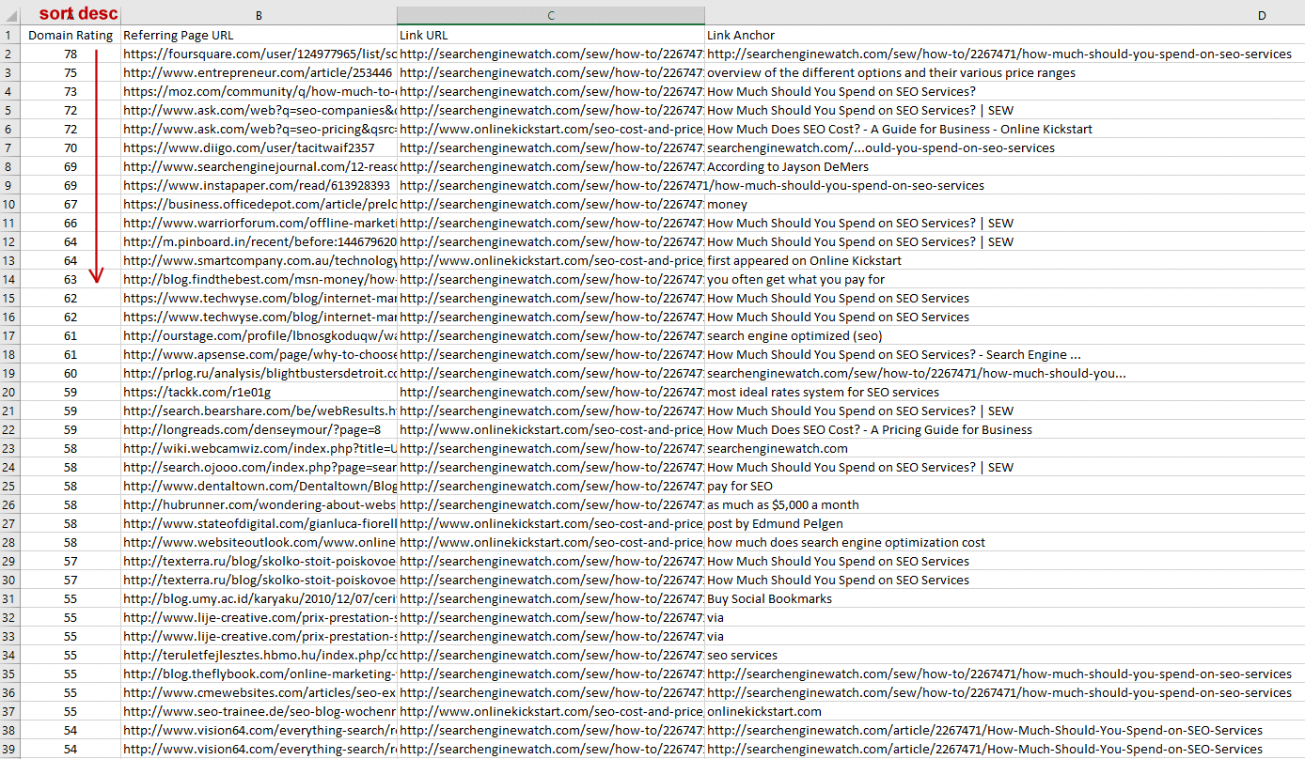Click the dentaltown.com referring URL cell
1305x759 pixels.
pyautogui.click(x=259, y=486)
